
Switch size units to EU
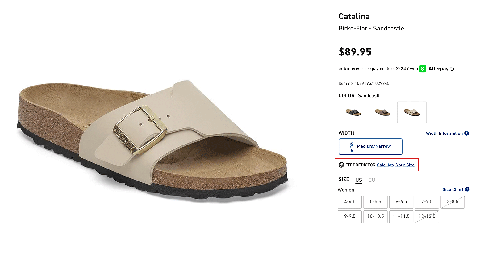(x=372, y=180)
